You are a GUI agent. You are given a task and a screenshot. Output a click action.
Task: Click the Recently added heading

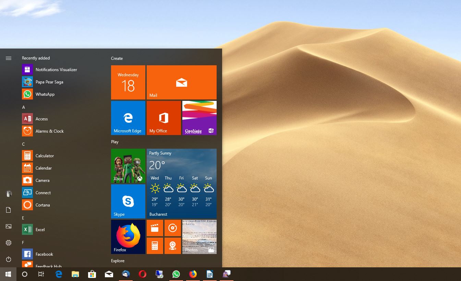tap(36, 58)
